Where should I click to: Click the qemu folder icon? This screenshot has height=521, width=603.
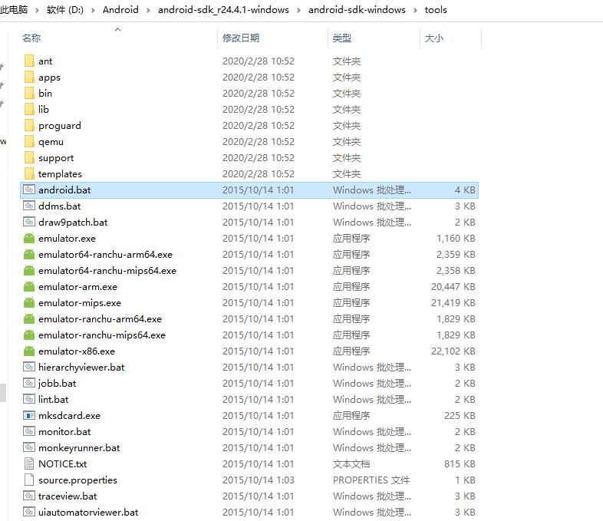pyautogui.click(x=29, y=141)
